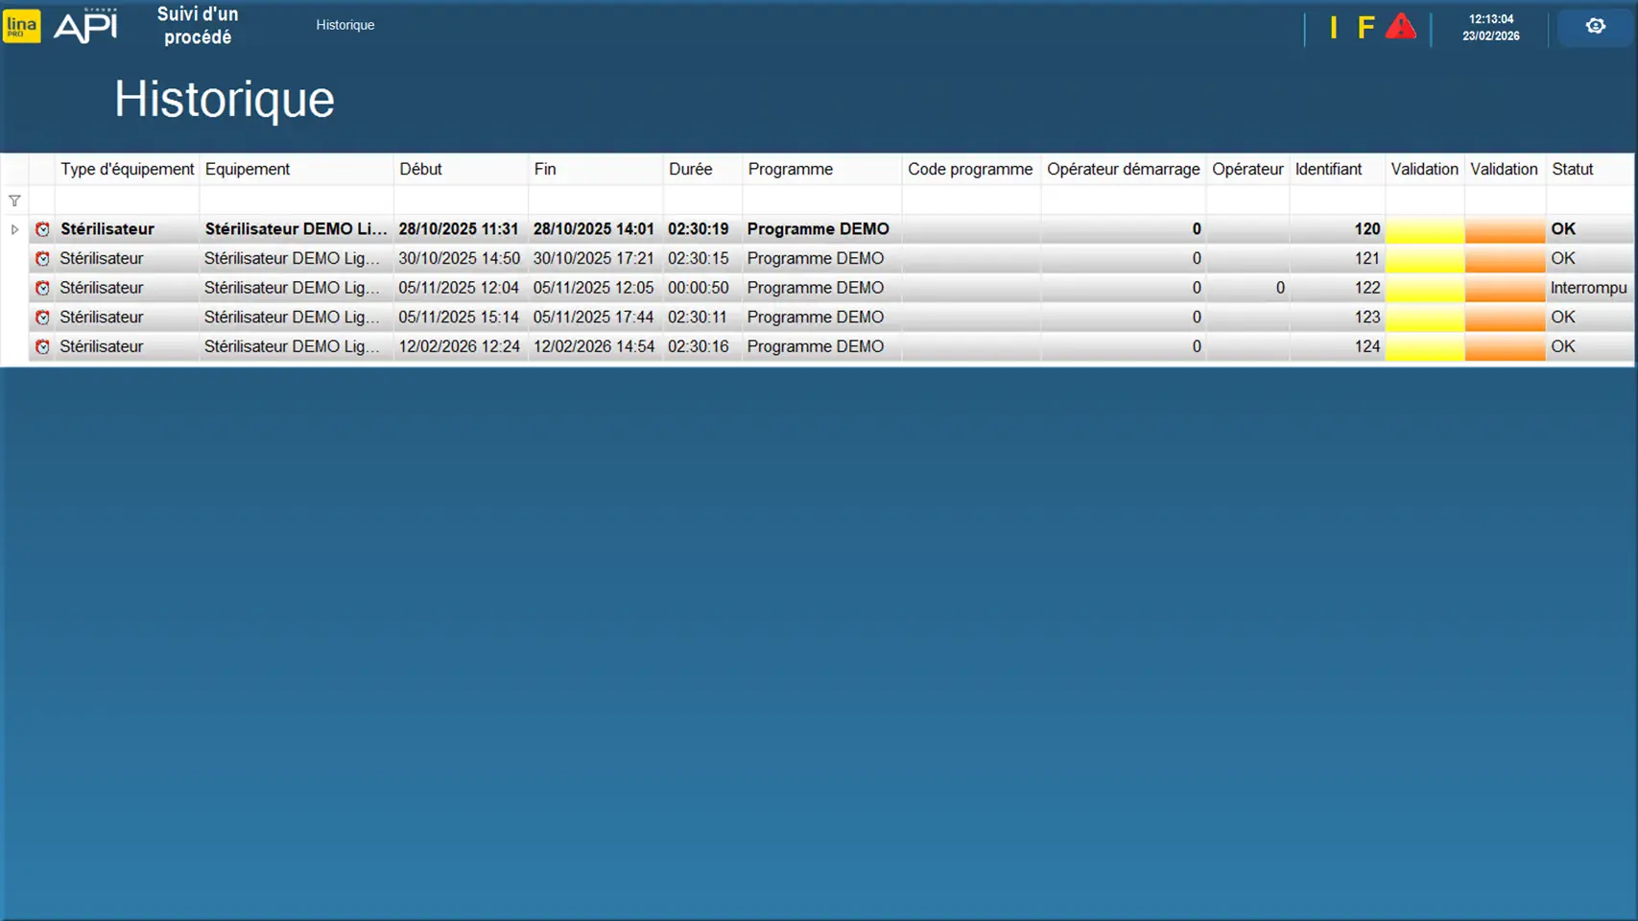Open the Historique menu item
This screenshot has width=1638, height=921.
(x=345, y=25)
